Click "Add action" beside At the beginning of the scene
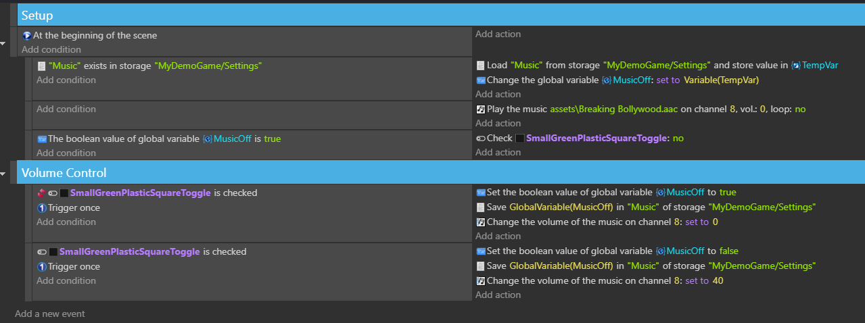This screenshot has height=323, width=865. [x=498, y=34]
